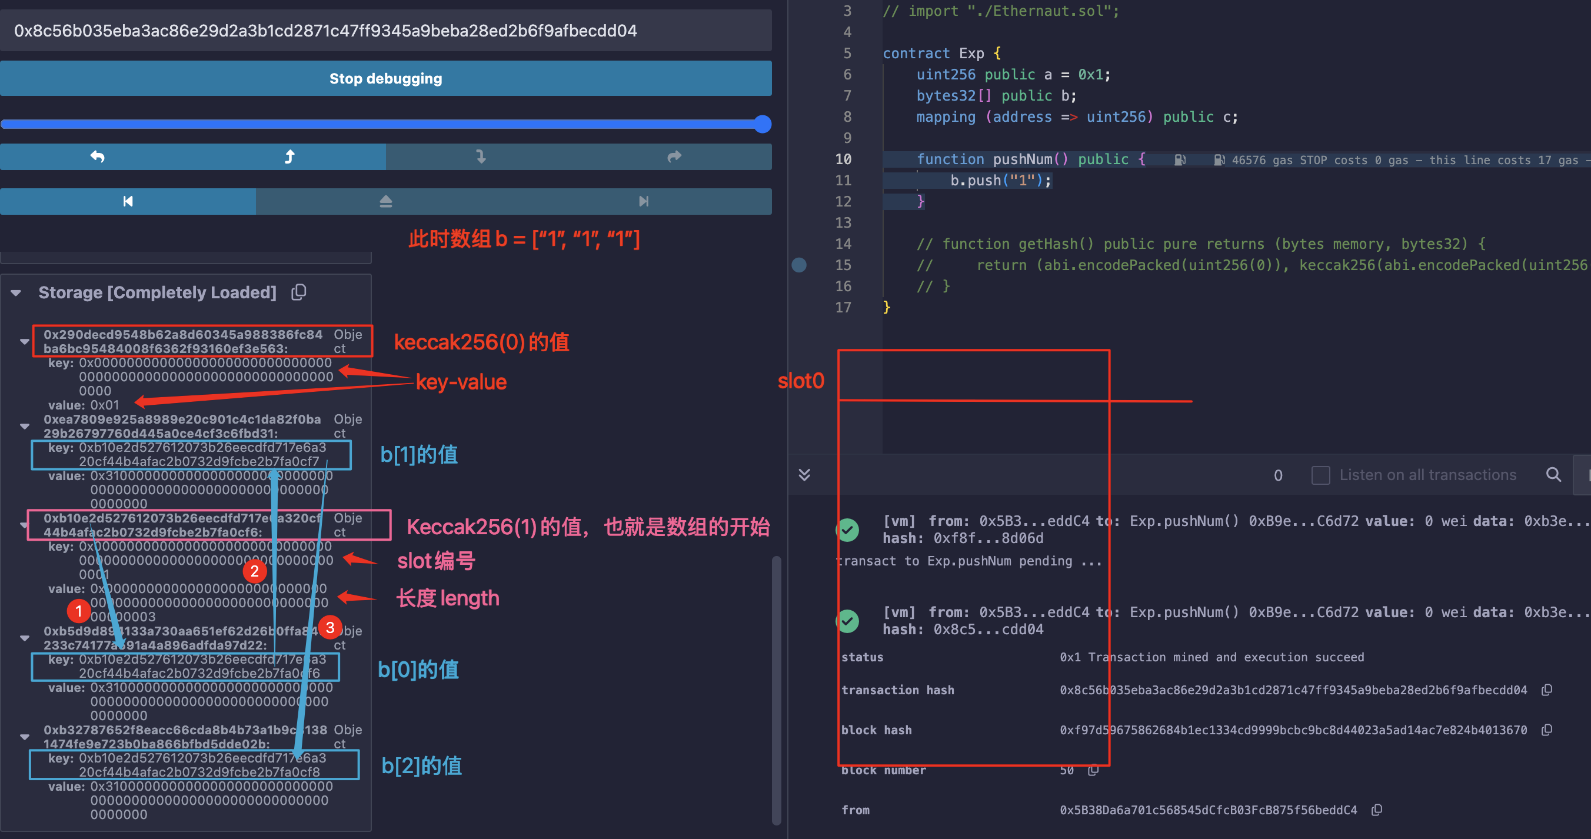The height and width of the screenshot is (839, 1591).
Task: Click the mapping (address => uint256) line
Action: [x=1077, y=116]
